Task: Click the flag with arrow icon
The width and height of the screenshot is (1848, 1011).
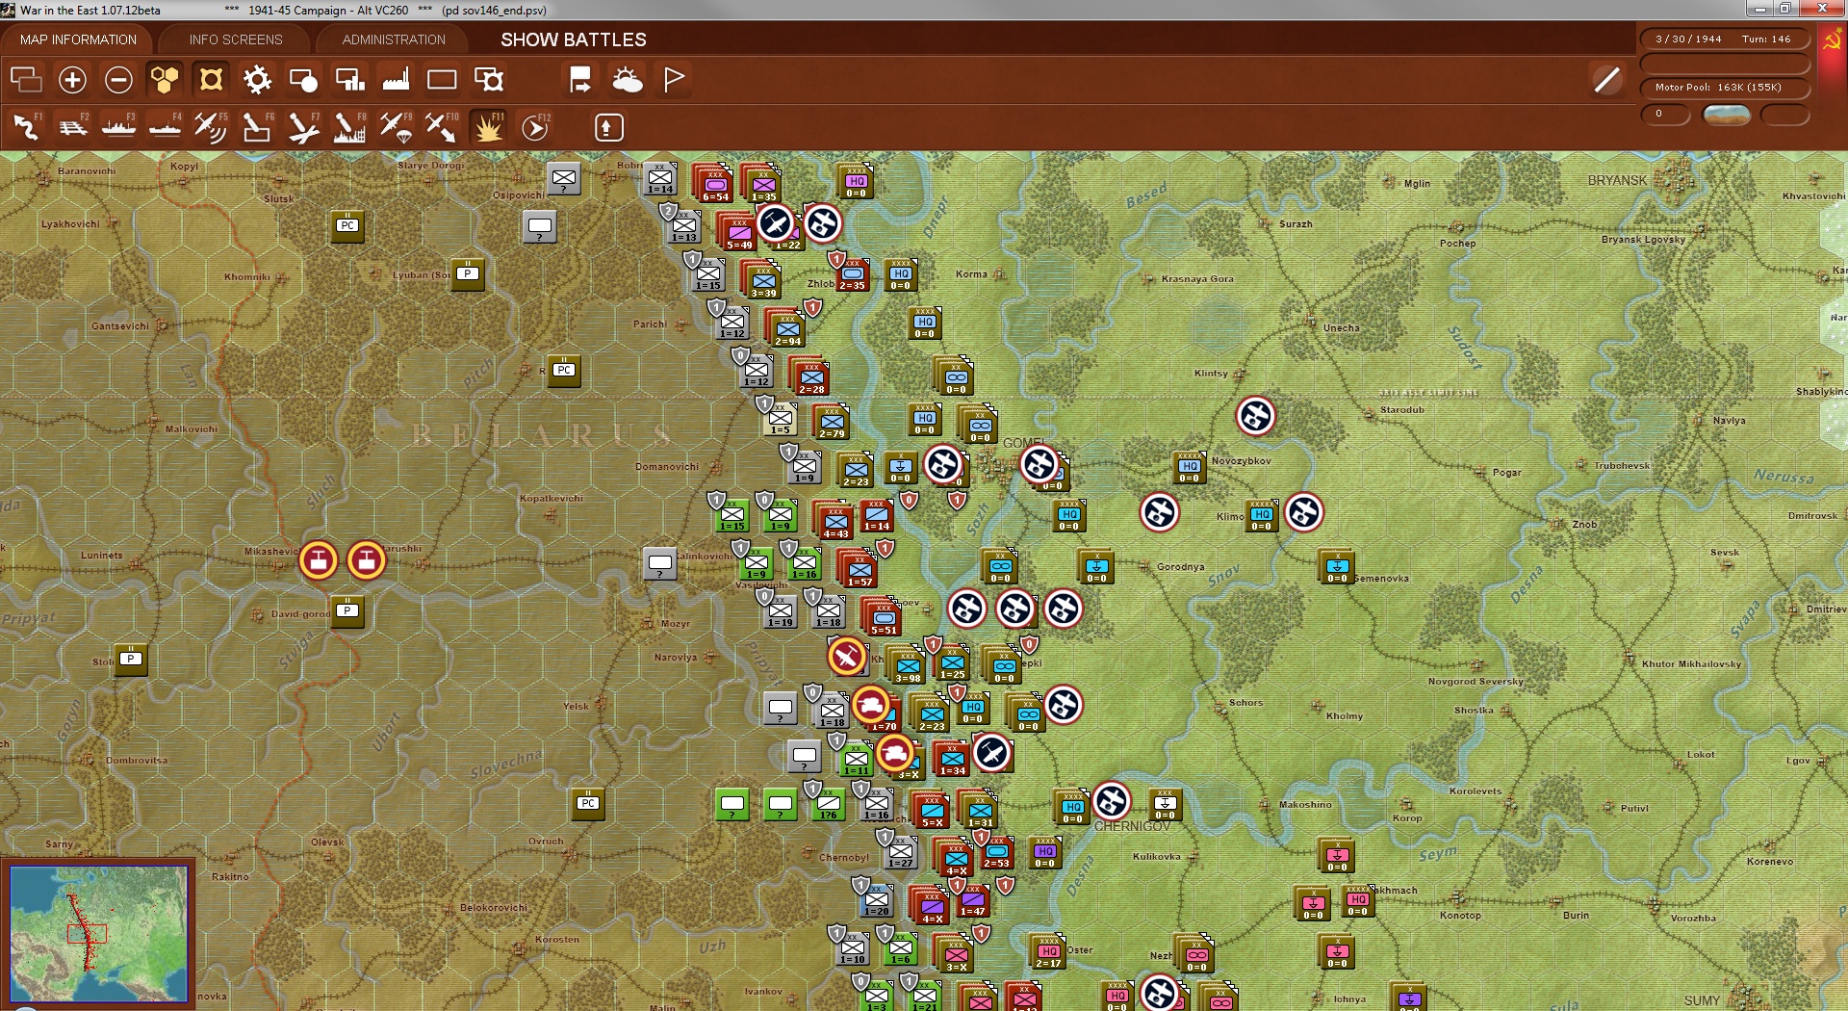Action: click(x=580, y=80)
